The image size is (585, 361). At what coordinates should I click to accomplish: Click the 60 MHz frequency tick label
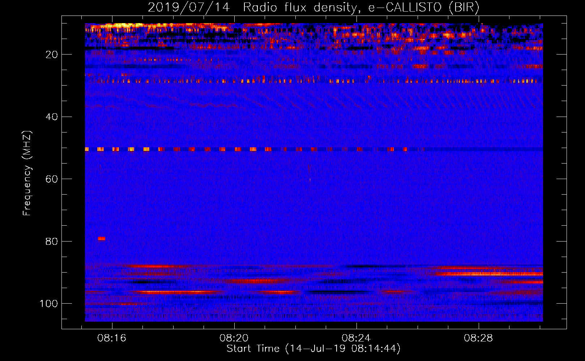52,179
